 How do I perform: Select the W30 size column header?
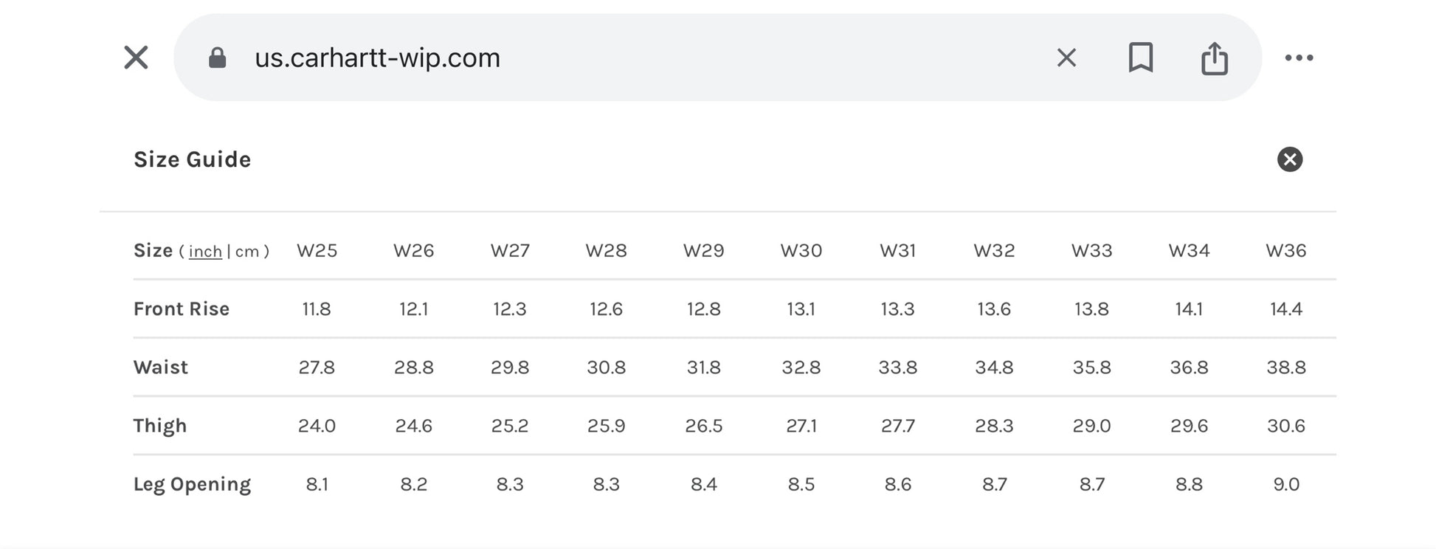[x=801, y=251]
